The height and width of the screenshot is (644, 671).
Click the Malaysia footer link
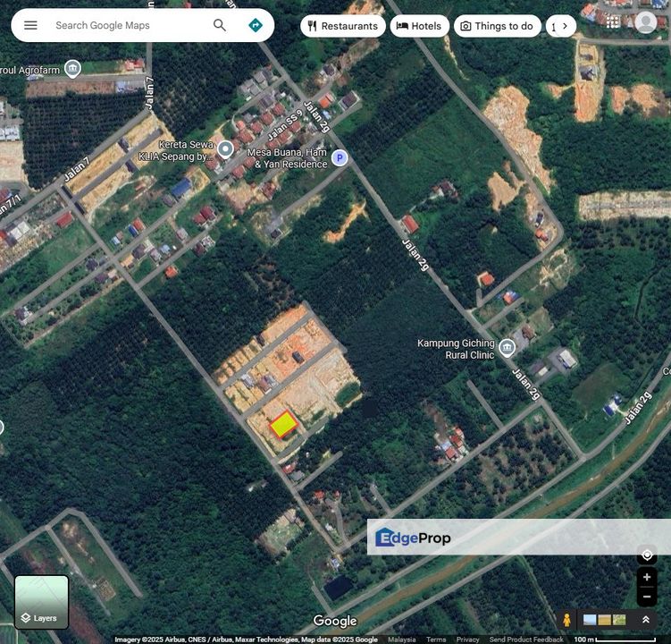(401, 640)
